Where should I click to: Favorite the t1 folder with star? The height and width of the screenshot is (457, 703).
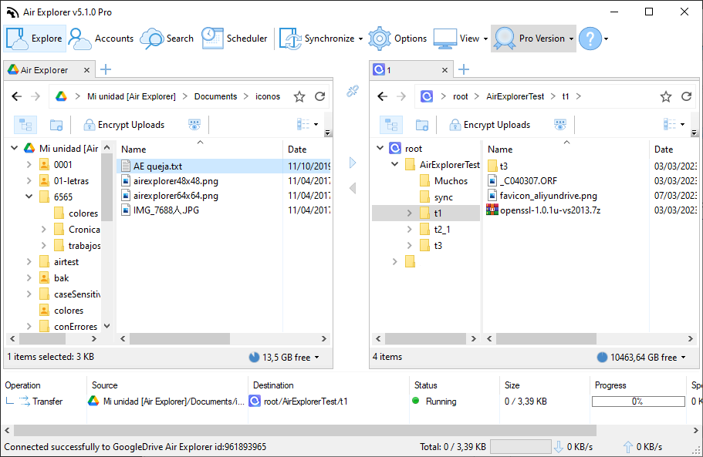point(666,96)
